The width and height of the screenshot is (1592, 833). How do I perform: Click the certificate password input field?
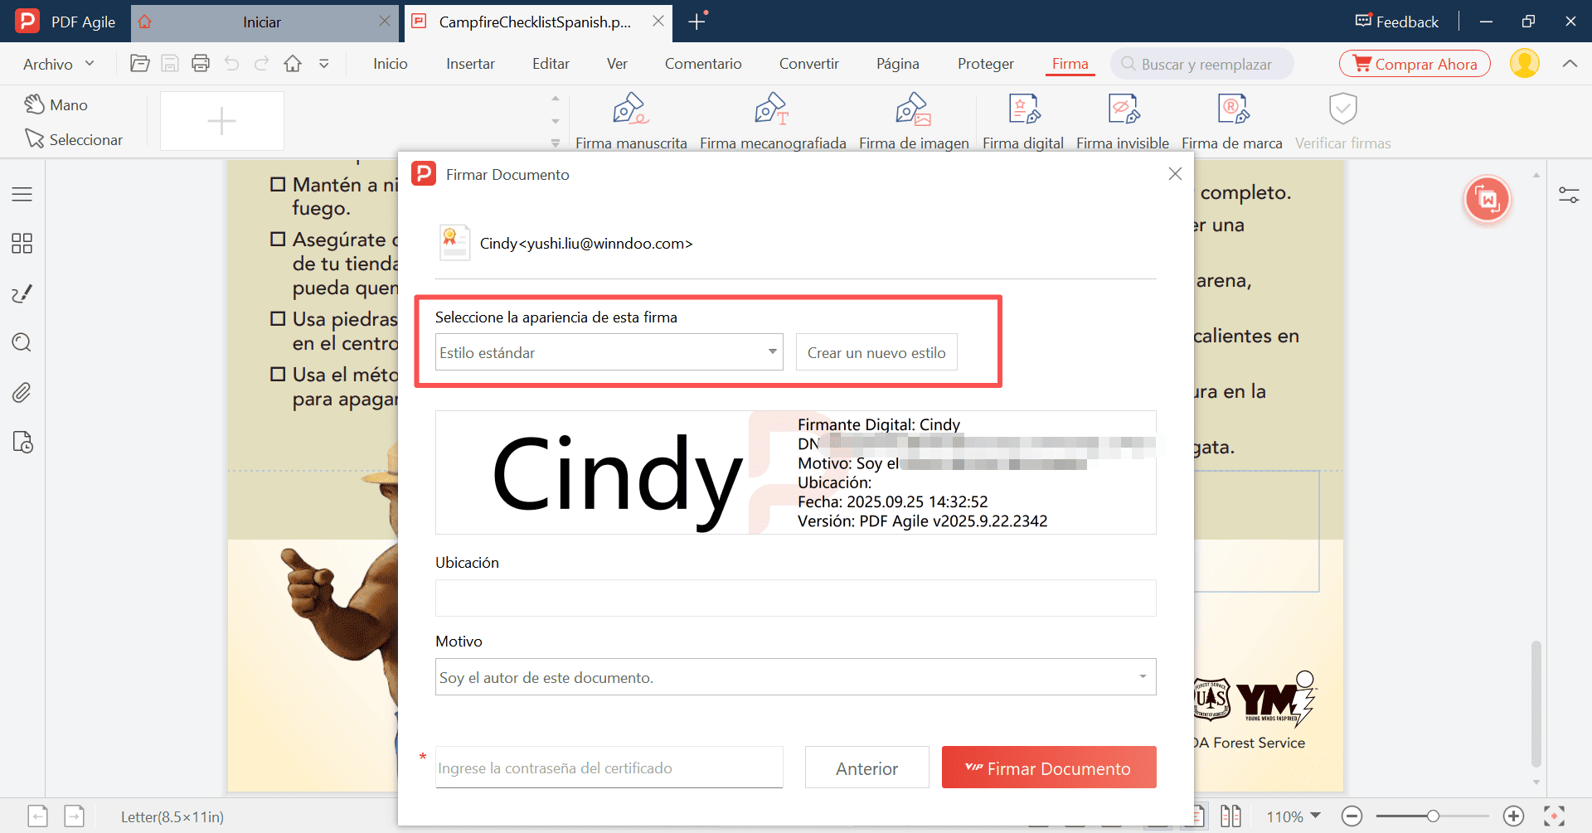(609, 768)
